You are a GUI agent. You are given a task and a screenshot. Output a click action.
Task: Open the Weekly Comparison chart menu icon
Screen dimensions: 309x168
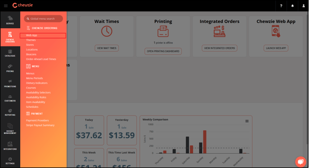pyautogui.click(x=247, y=121)
